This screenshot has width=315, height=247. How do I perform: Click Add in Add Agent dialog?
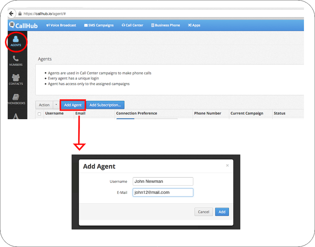(222, 212)
